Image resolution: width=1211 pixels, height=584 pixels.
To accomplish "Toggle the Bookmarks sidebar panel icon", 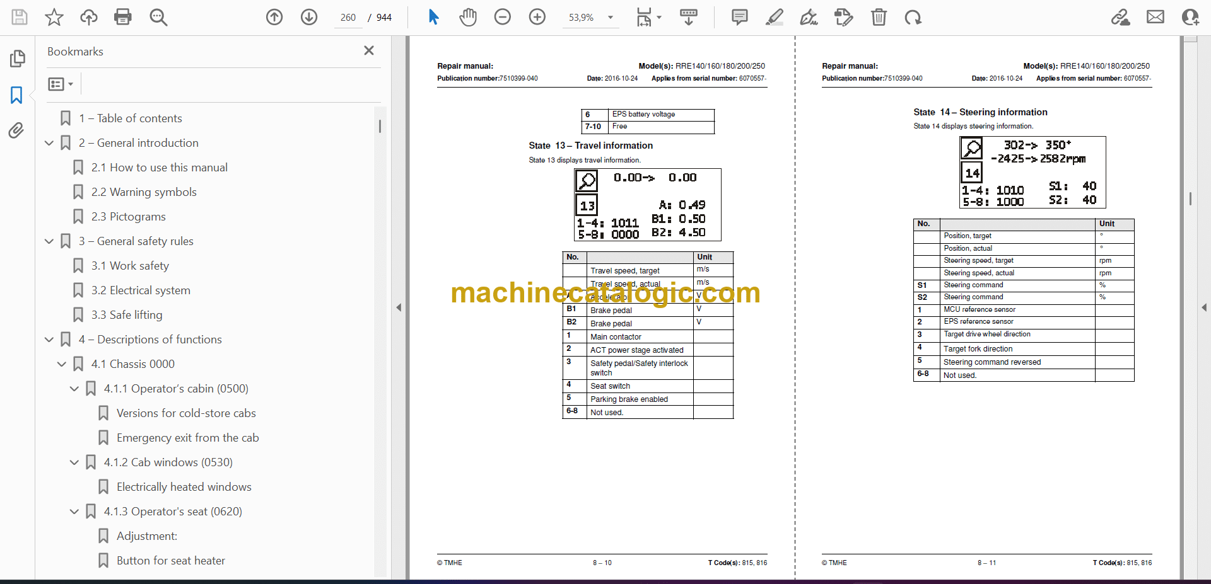I will 17,95.
